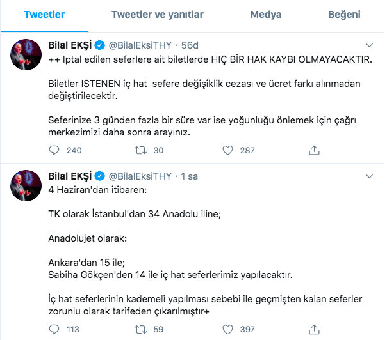Retweet the 4 Haziran tweet
Viewport: 387px width, 340px height.
tap(141, 329)
